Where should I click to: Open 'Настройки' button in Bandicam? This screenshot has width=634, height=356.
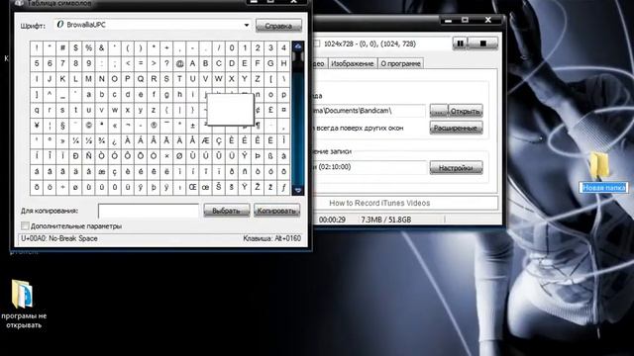click(456, 167)
